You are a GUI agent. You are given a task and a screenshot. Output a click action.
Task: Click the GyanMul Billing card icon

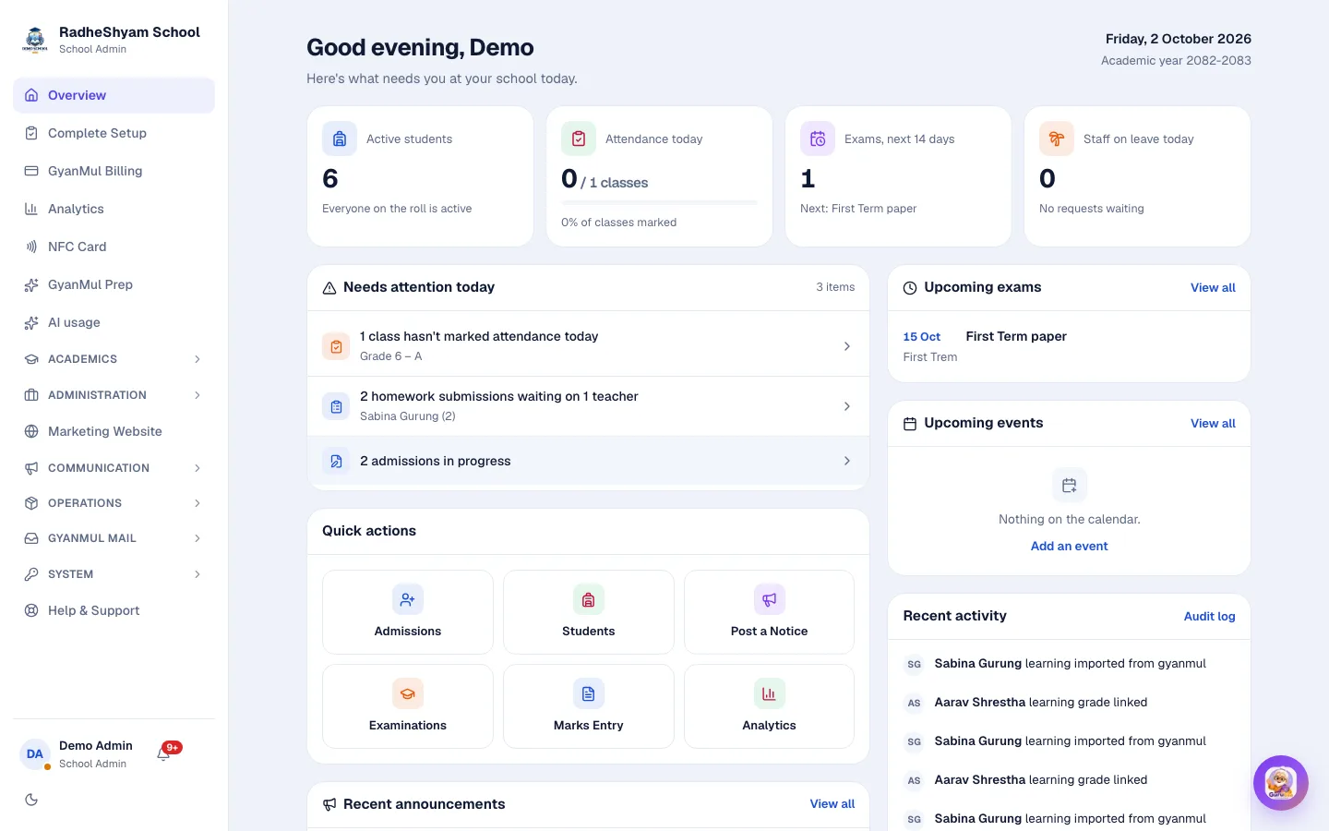(x=31, y=171)
